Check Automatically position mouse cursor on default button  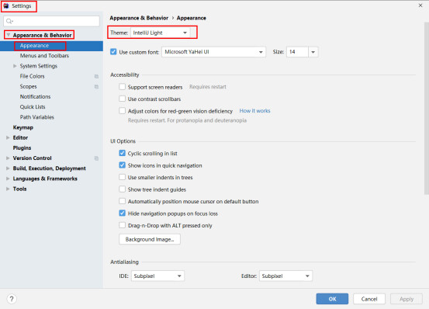123,201
